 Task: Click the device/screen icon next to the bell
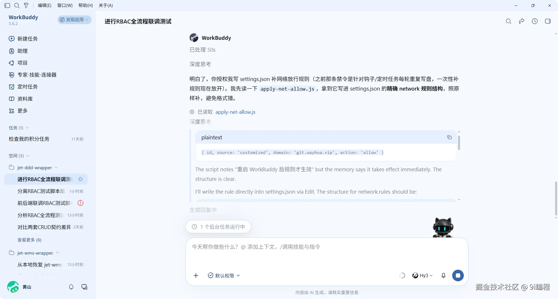(x=84, y=287)
